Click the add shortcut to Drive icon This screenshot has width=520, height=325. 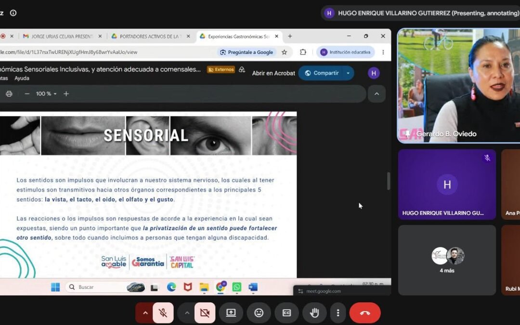[242, 69]
